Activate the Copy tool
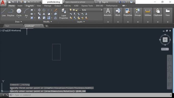Image resolution: width=174 pixels, height=98 pixels. pos(39,14)
